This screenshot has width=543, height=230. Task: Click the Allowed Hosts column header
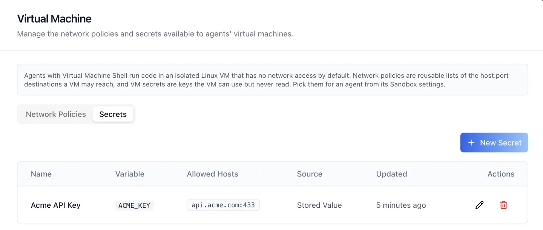(x=212, y=174)
